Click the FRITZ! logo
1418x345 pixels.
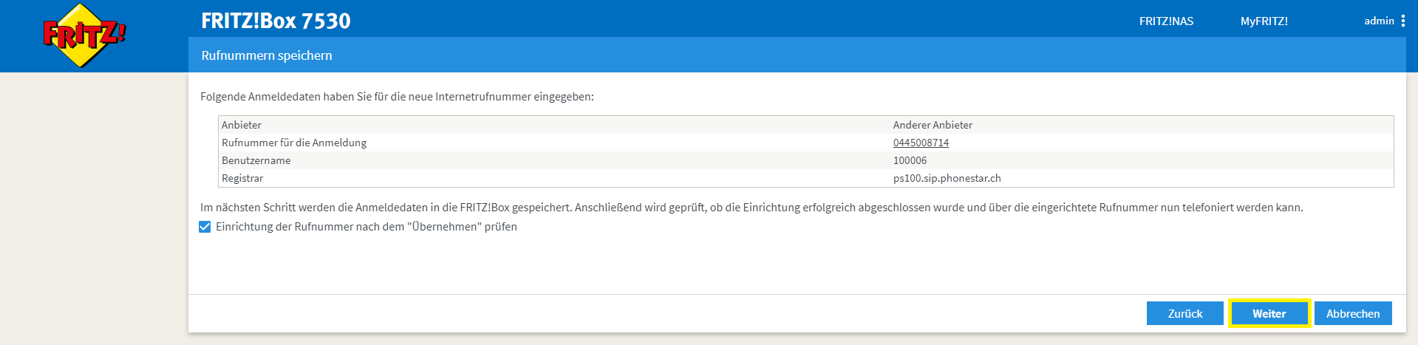(84, 35)
